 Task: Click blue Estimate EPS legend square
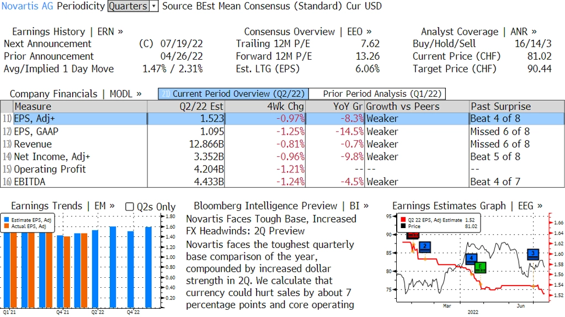pos(7,220)
